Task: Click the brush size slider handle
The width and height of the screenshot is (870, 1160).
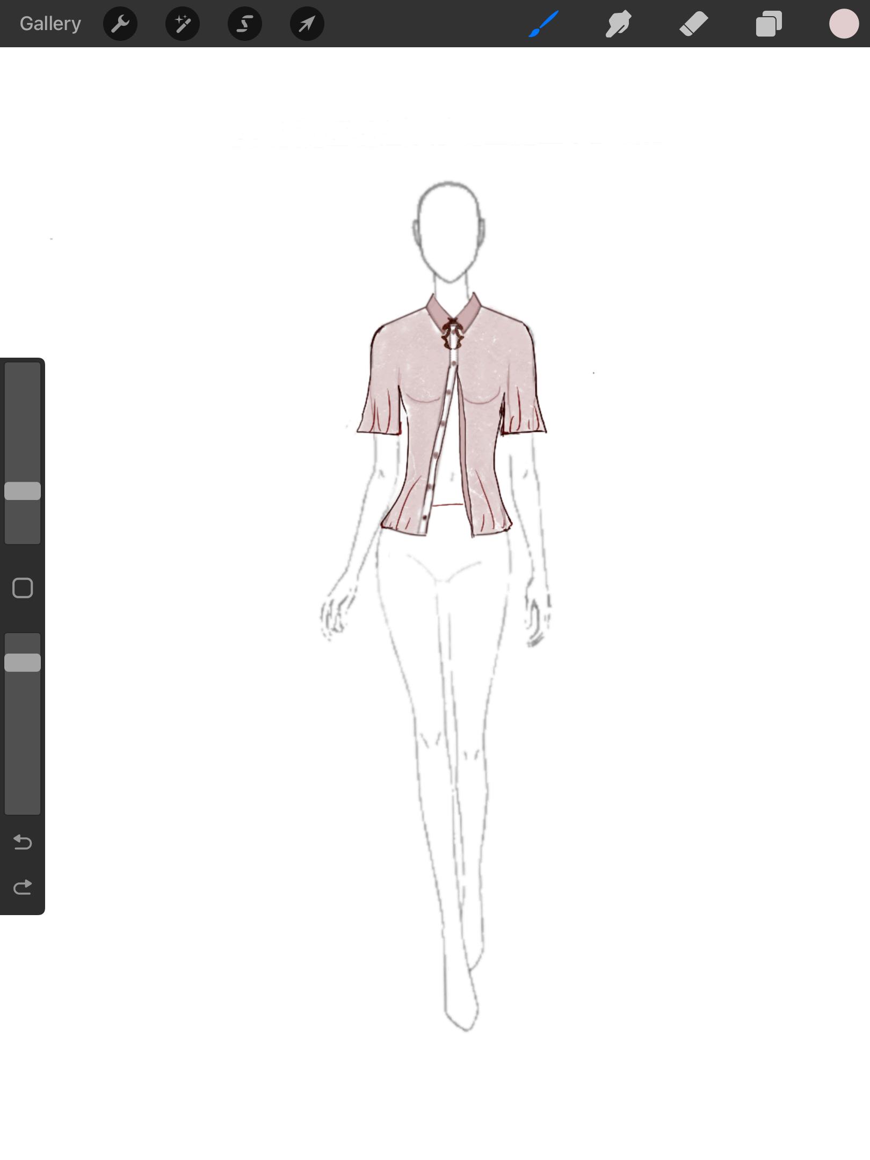Action: coord(23,491)
